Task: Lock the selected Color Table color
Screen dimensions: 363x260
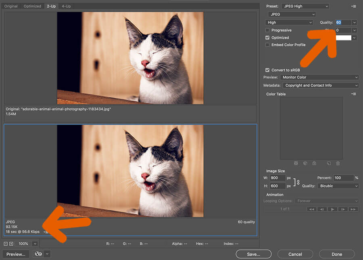Action: coord(315,163)
